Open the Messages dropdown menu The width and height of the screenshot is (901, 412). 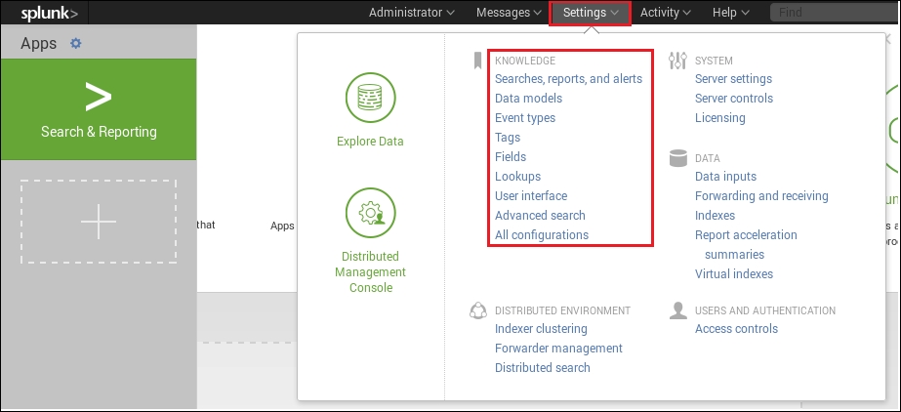point(509,13)
